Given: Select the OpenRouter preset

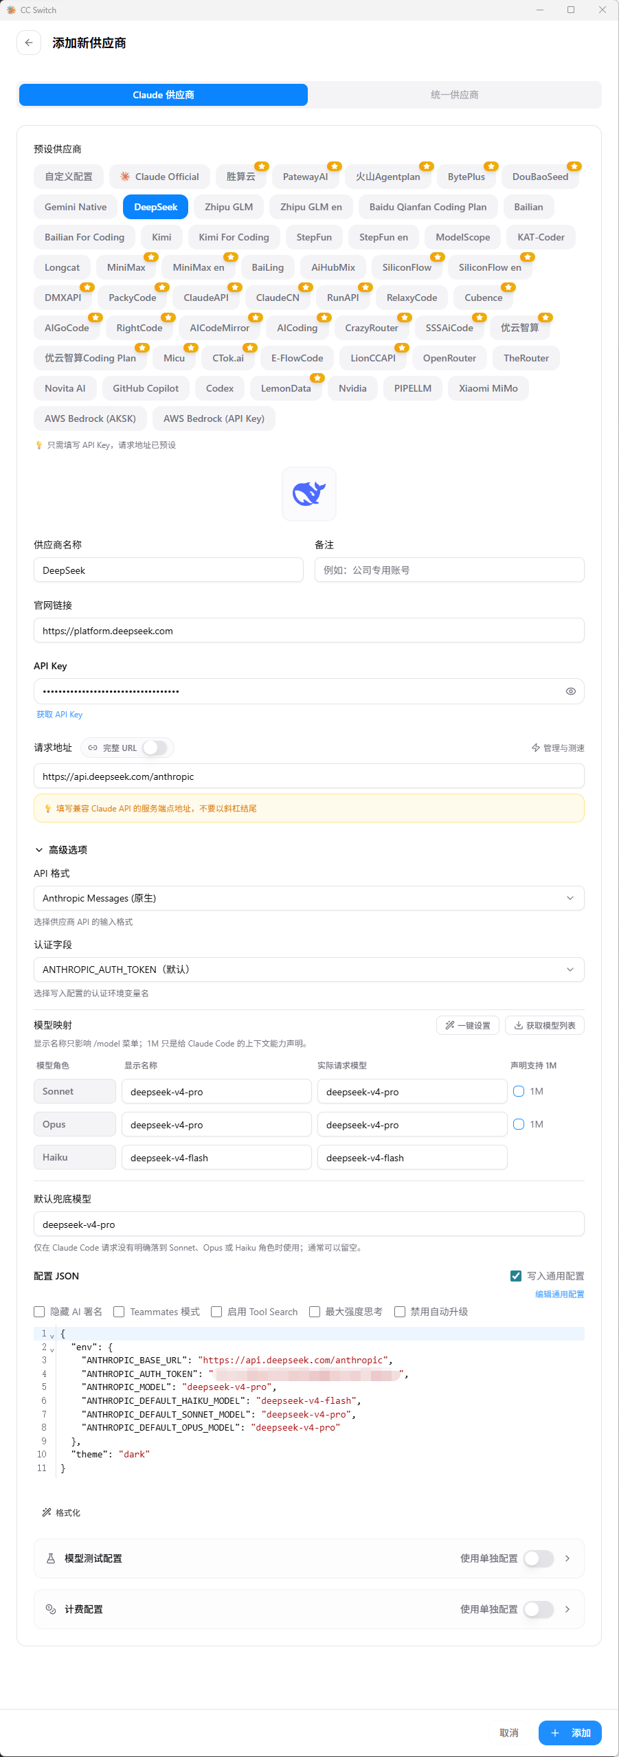Looking at the screenshot, I should [449, 358].
